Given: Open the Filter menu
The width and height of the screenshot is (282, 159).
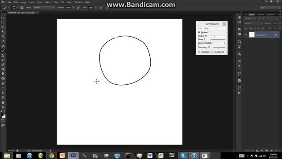Looking at the screenshot, I should 56,2.
